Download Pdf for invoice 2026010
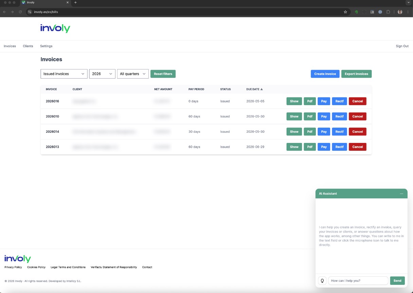Image resolution: width=413 pixels, height=293 pixels. [x=310, y=116]
